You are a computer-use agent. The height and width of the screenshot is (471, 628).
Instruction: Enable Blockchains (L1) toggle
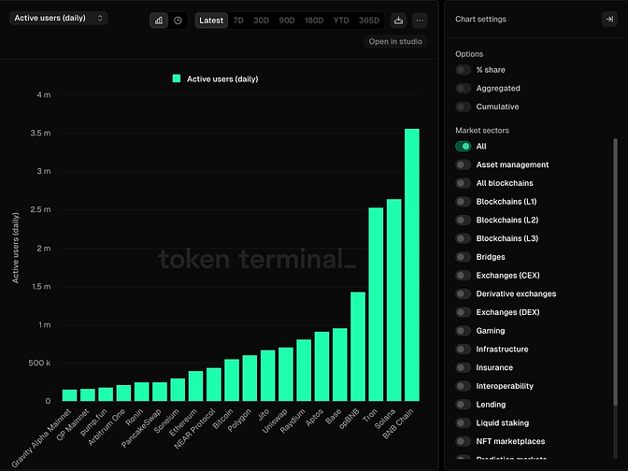pyautogui.click(x=463, y=202)
